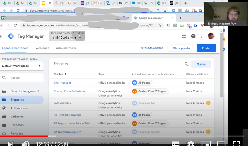Click the Enviar button
The height and width of the screenshot is (146, 248).
point(206,48)
